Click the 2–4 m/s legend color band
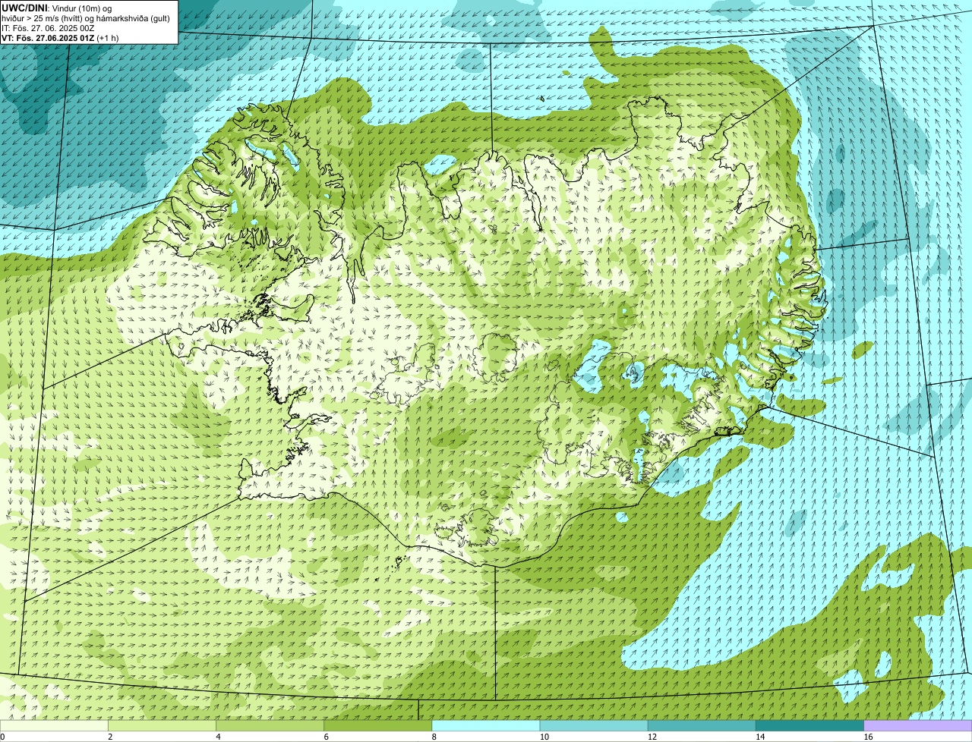The image size is (972, 742). point(163,725)
